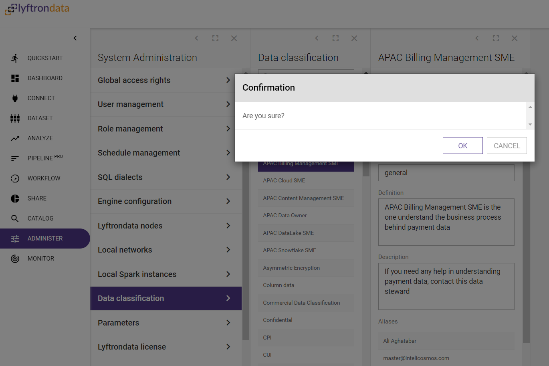Image resolution: width=549 pixels, height=366 pixels.
Task: Close the Data classification panel
Action: pos(354,38)
